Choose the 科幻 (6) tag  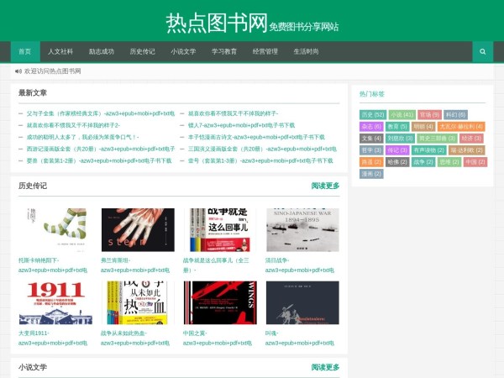click(x=456, y=114)
